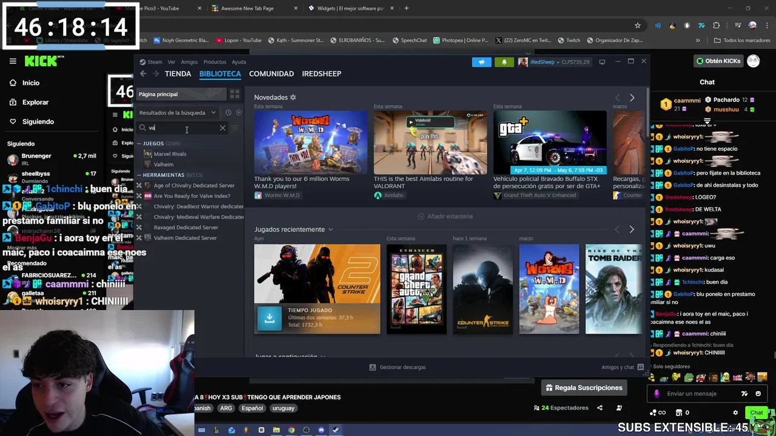Open the Steam announcements megaphone button
Viewport: 776px width, 436px height.
click(481, 62)
